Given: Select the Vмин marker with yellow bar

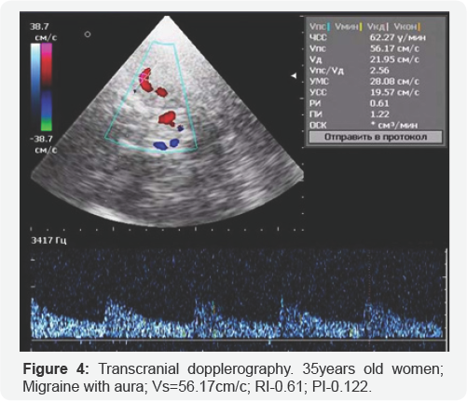Looking at the screenshot, I should pyautogui.click(x=349, y=27).
